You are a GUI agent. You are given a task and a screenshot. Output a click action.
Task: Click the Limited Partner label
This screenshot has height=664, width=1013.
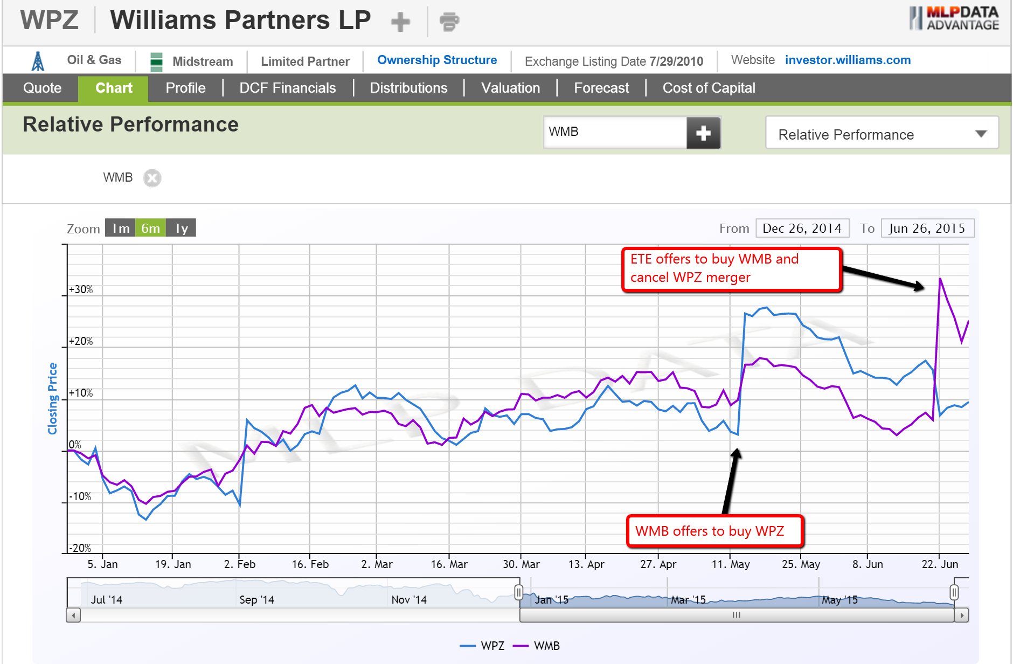point(305,61)
